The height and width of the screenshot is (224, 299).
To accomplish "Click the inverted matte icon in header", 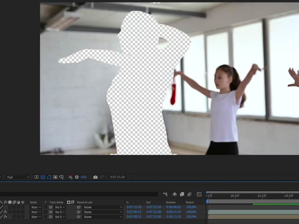I will point(73,202).
